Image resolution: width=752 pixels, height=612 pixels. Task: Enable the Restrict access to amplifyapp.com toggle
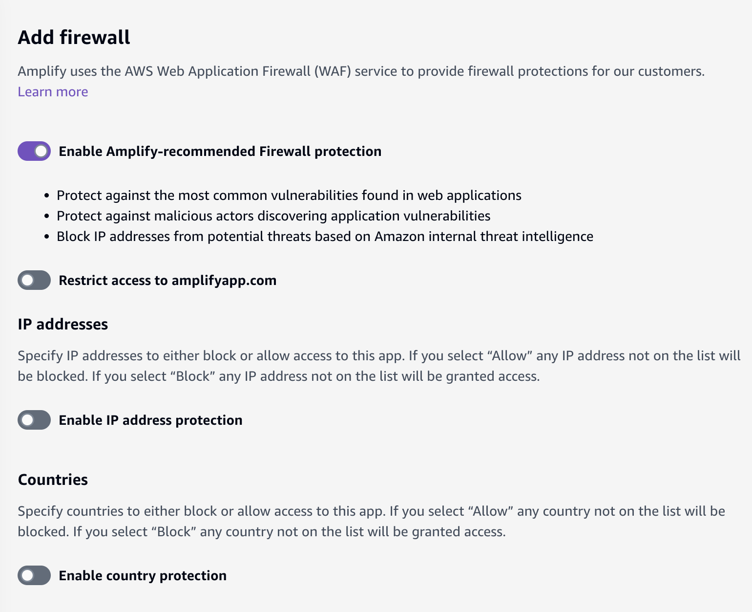coord(34,280)
